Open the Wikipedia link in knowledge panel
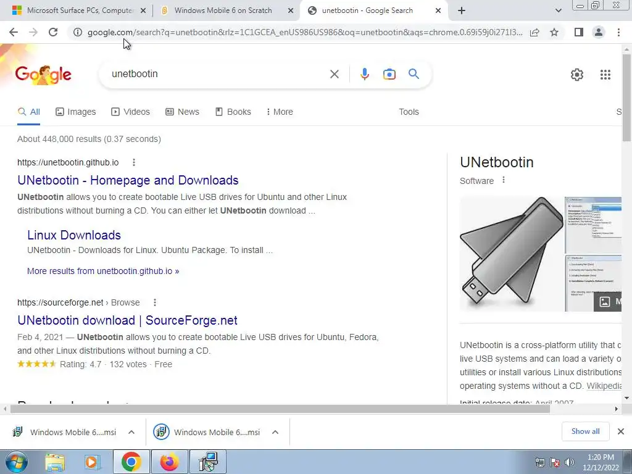632x474 pixels. (x=604, y=386)
